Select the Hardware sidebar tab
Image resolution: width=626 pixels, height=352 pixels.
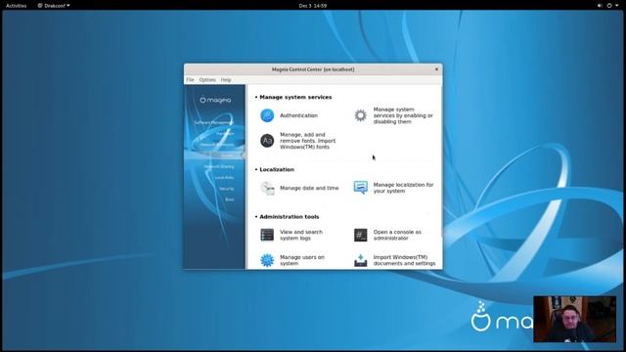[225, 134]
